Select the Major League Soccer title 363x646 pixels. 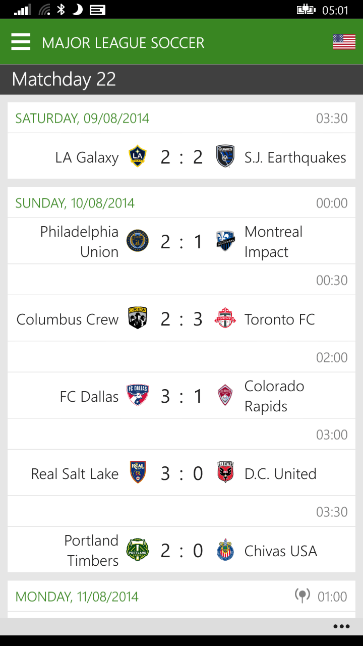pyautogui.click(x=123, y=43)
